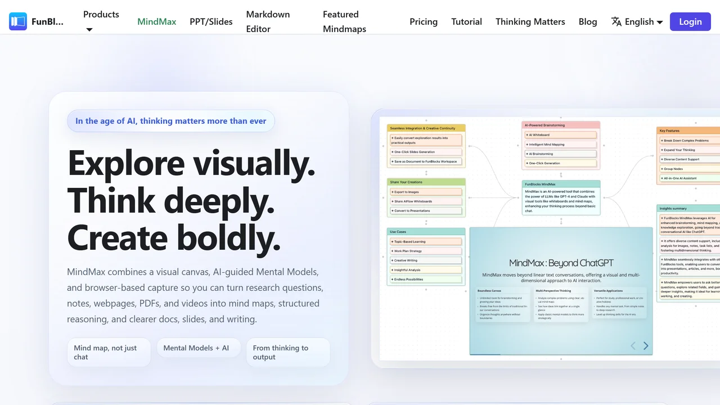Image resolution: width=720 pixels, height=405 pixels.
Task: Click the 'Insights summary' group header
Action: coord(688,209)
